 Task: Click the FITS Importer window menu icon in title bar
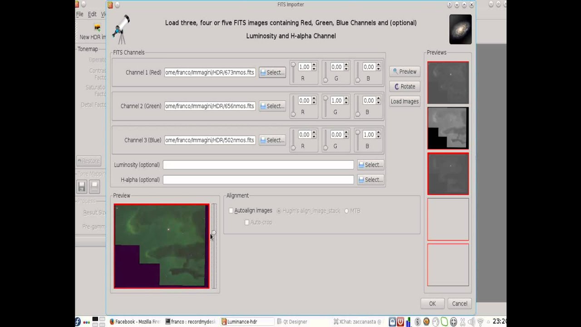(x=110, y=5)
